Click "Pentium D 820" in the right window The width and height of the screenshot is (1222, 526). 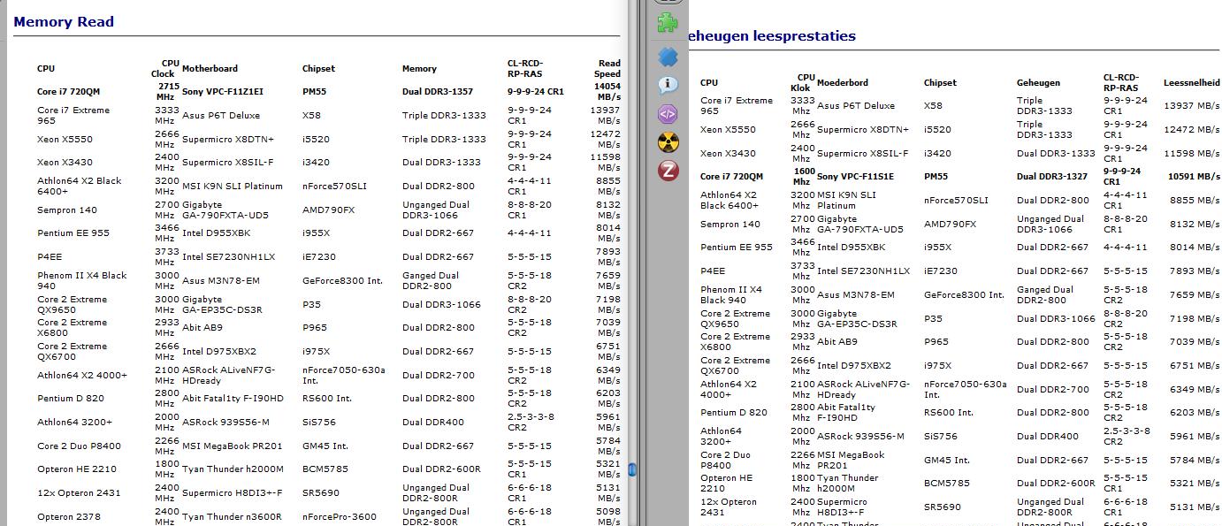(734, 413)
